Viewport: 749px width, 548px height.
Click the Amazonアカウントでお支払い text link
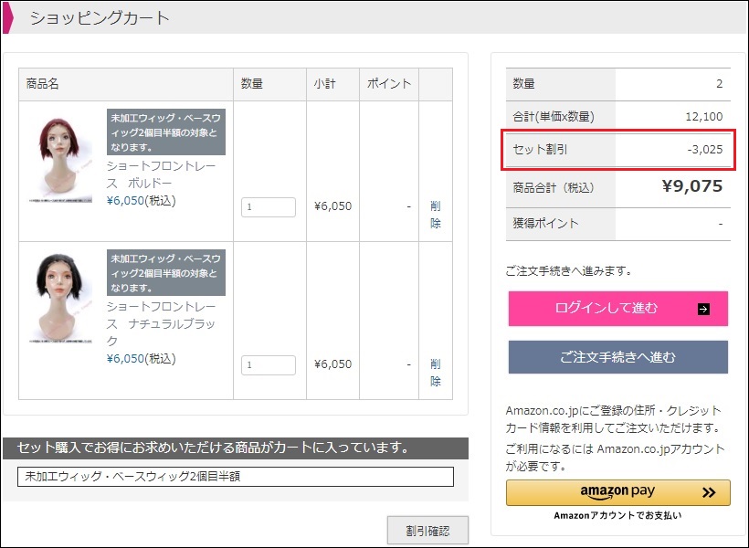(x=618, y=514)
